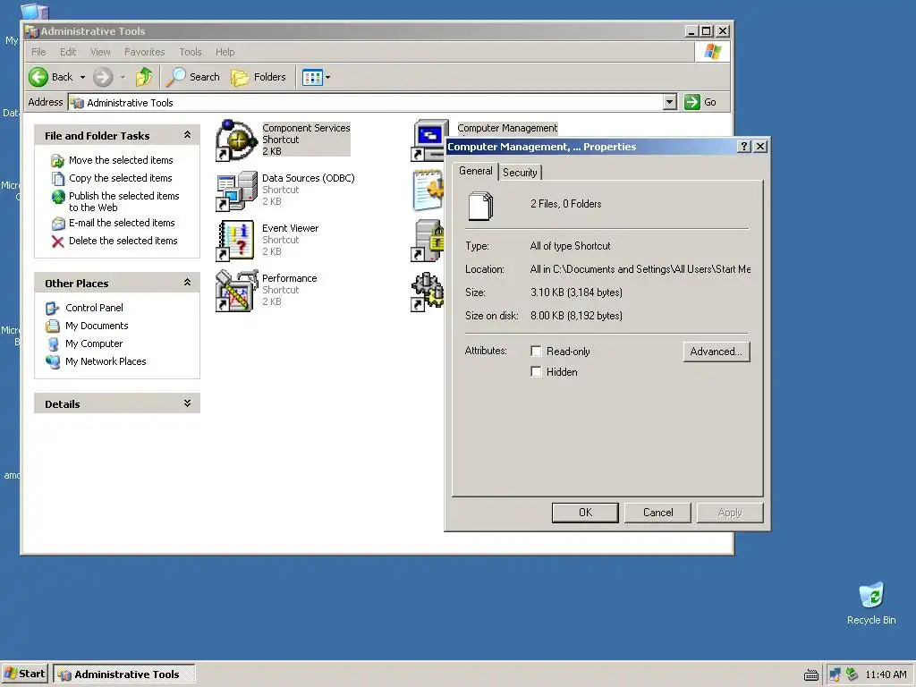
Task: Switch to the Security tab
Action: [x=520, y=173]
